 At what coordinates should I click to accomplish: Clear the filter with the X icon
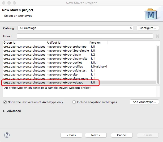click(x=157, y=36)
